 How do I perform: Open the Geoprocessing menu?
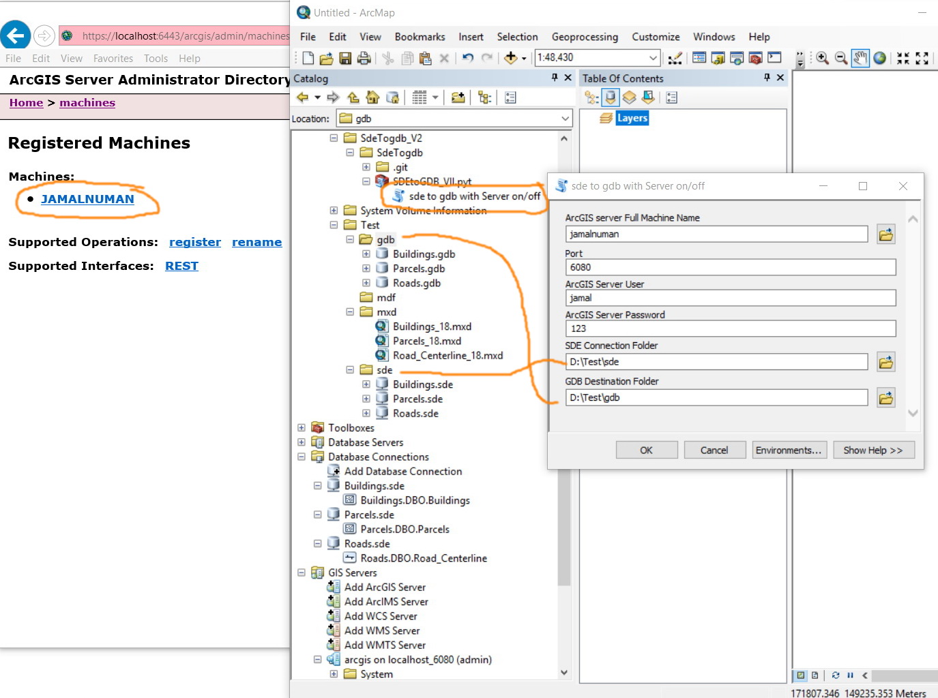coord(585,37)
